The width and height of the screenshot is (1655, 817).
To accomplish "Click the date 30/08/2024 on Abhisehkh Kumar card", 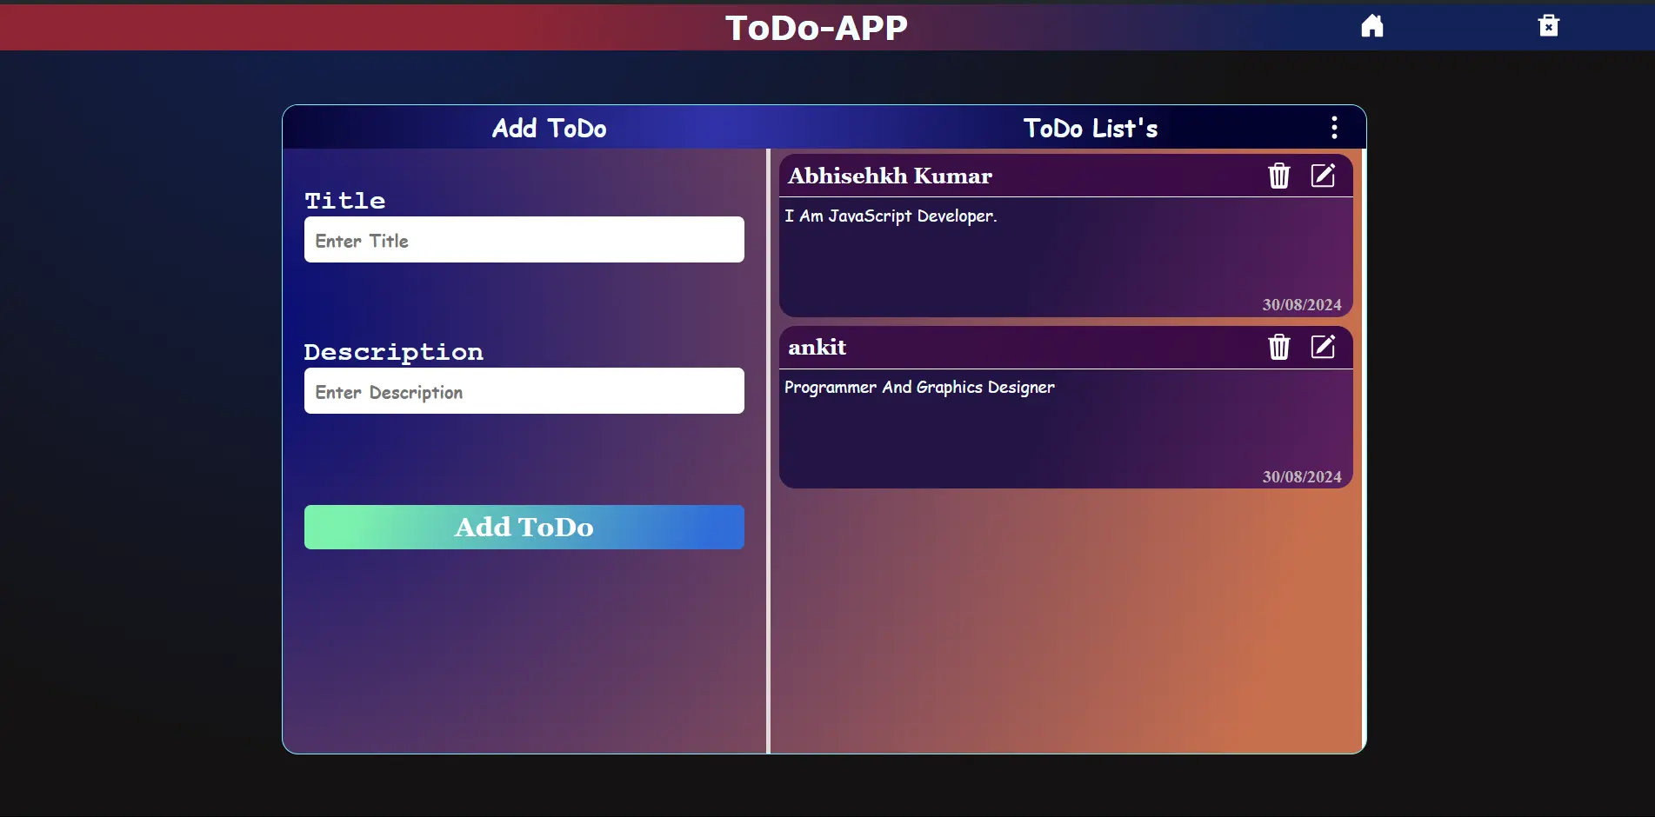I will (x=1302, y=305).
